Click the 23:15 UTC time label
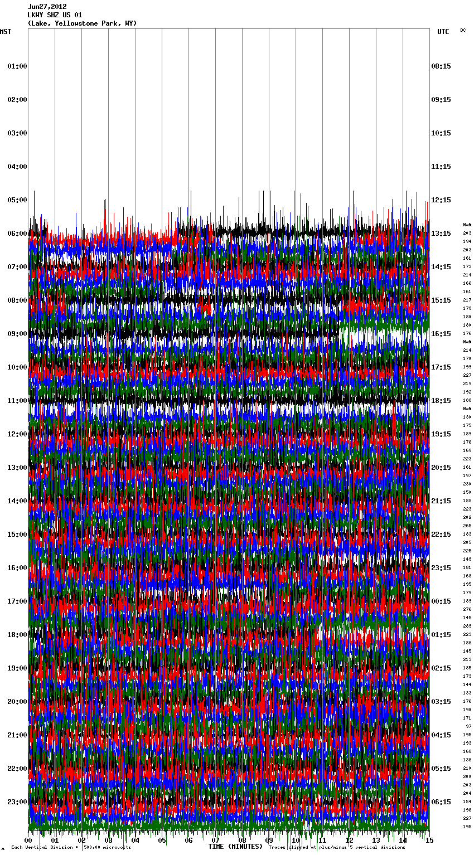This screenshot has width=474, height=855. tap(441, 568)
